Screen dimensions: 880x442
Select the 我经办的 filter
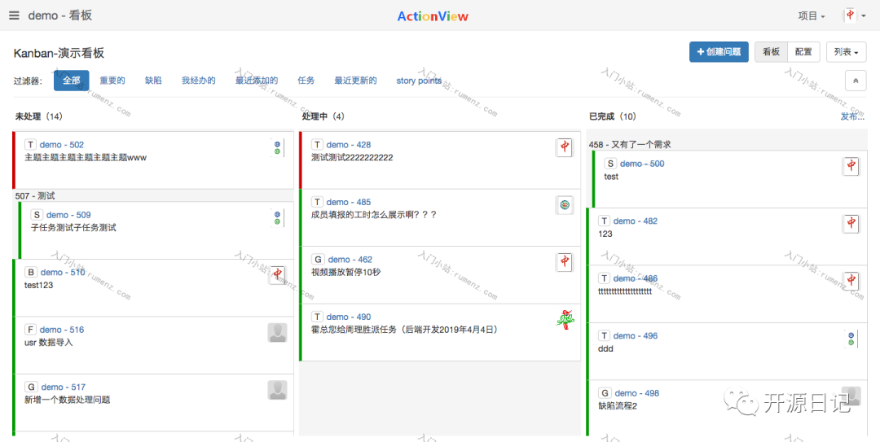199,81
